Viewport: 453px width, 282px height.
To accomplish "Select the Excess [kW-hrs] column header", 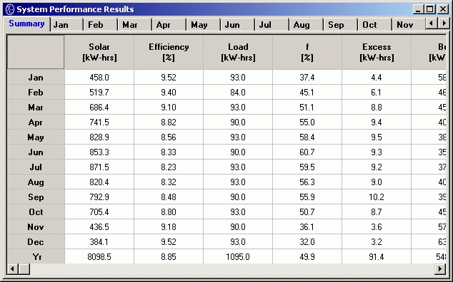I will click(x=377, y=52).
